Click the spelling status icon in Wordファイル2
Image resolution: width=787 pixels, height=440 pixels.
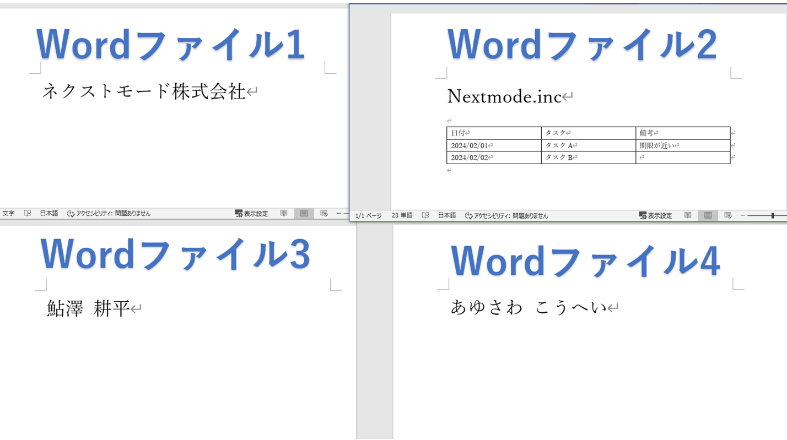point(425,215)
